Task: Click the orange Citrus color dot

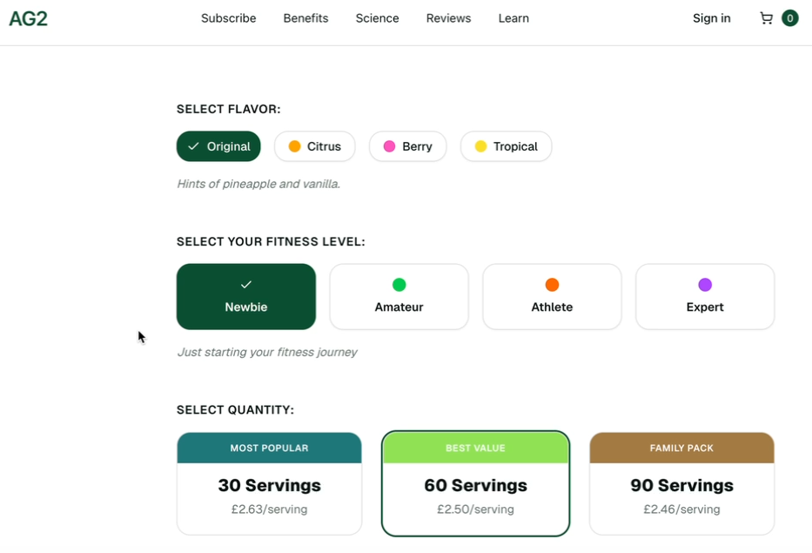Action: click(294, 146)
